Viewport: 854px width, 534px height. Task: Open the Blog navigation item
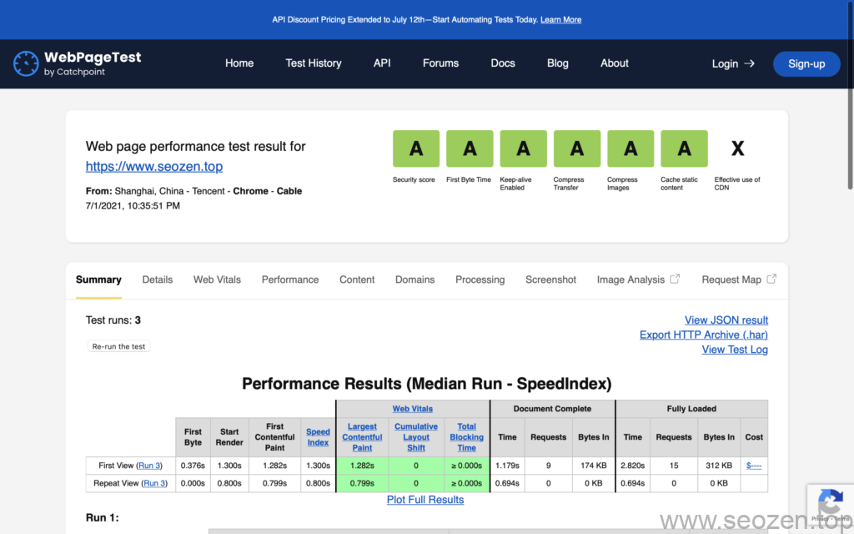(x=558, y=63)
